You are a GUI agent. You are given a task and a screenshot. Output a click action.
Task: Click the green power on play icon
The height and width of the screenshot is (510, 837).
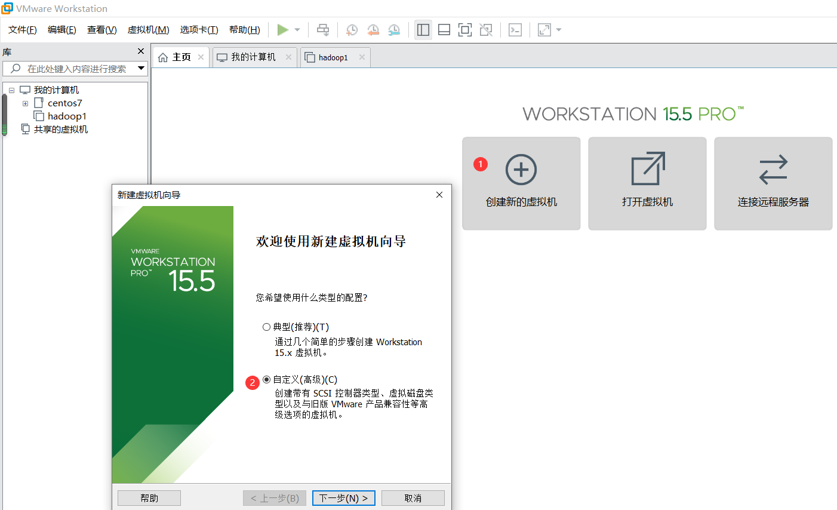(283, 30)
